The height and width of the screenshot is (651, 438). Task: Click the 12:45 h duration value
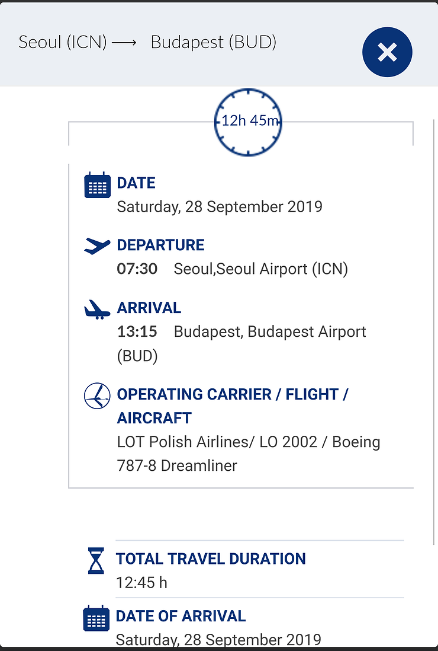[x=141, y=582]
